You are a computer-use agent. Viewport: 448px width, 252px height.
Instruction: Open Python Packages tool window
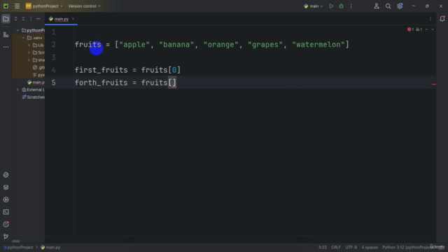pyautogui.click(x=6, y=175)
